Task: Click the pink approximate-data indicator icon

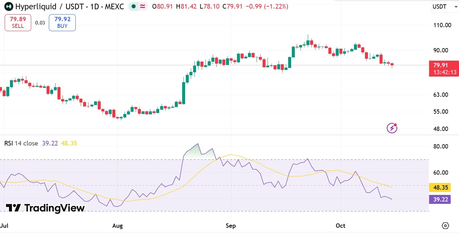Action: [143, 6]
